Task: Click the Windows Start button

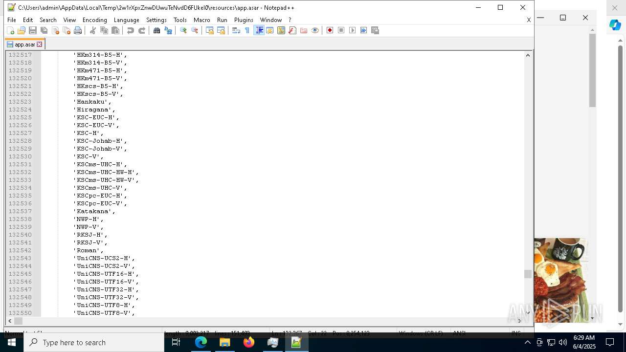Action: (12, 342)
